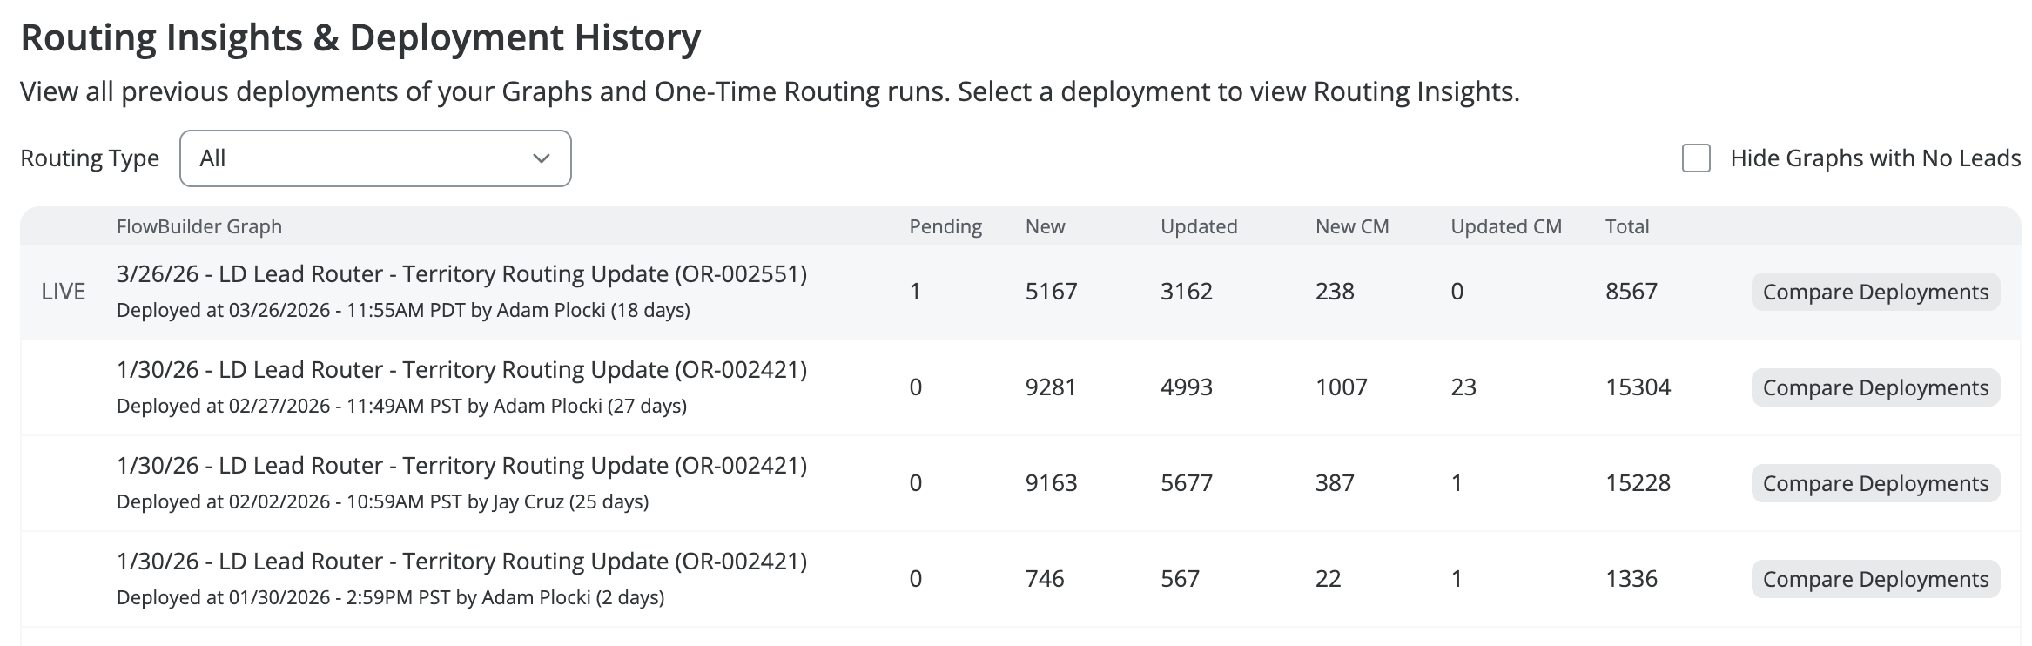Viewport: 2032px width, 646px height.
Task: Click the New CM column header
Action: pos(1351,226)
